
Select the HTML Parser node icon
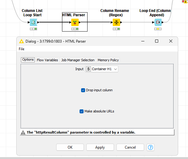75,22
